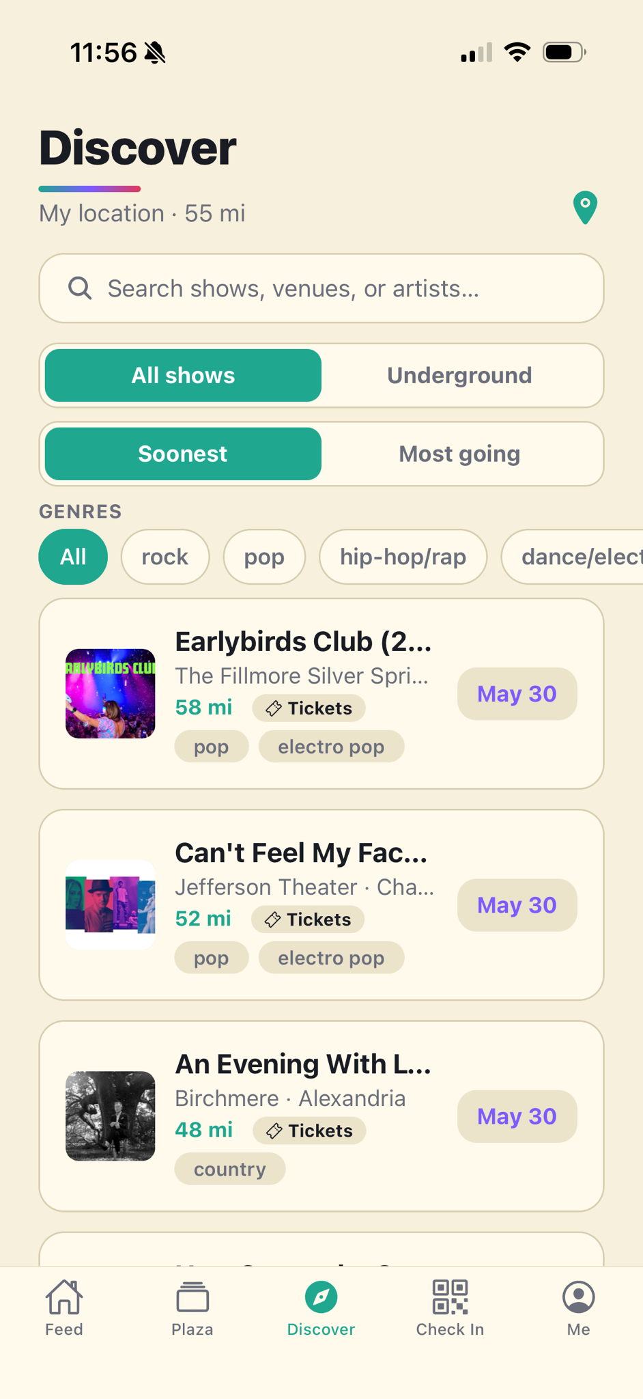Select the pop genre chip
The width and height of the screenshot is (643, 1399).
264,557
